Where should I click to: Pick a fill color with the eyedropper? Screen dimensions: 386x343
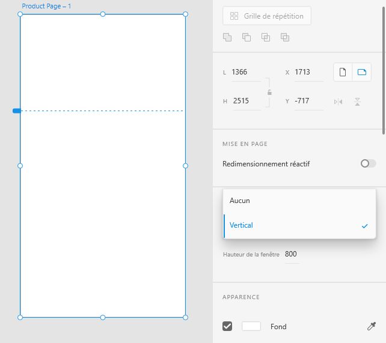372,326
